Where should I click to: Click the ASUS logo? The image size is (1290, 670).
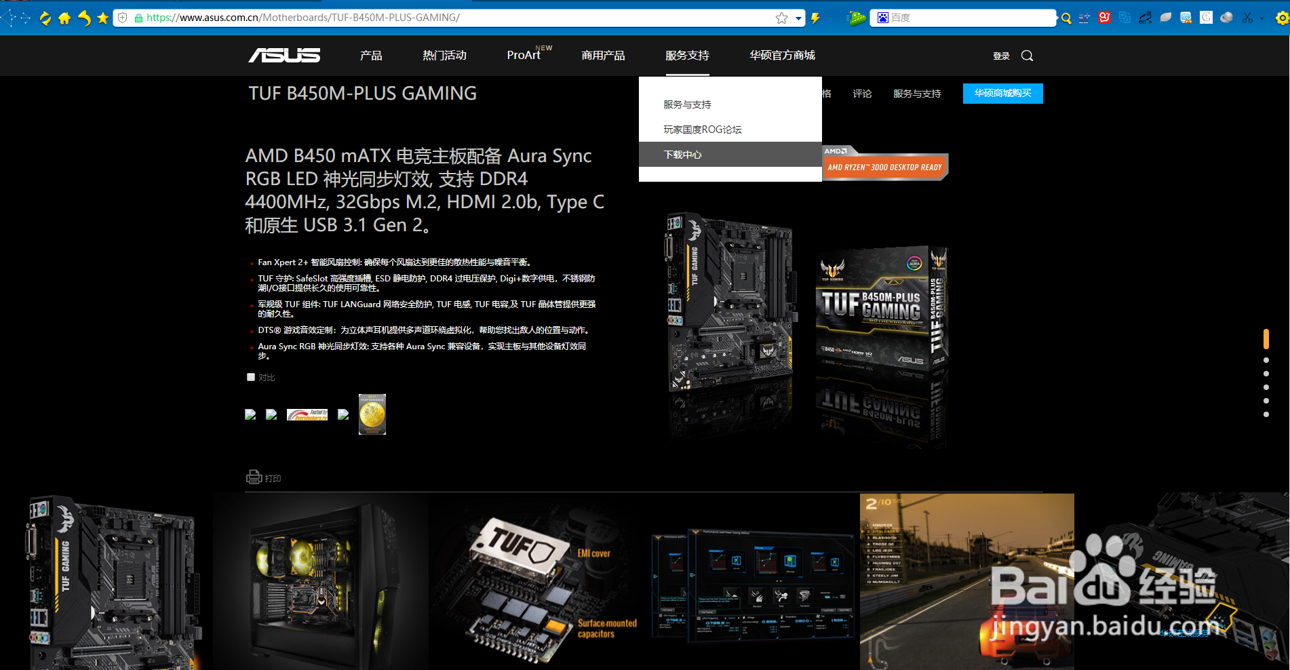284,56
